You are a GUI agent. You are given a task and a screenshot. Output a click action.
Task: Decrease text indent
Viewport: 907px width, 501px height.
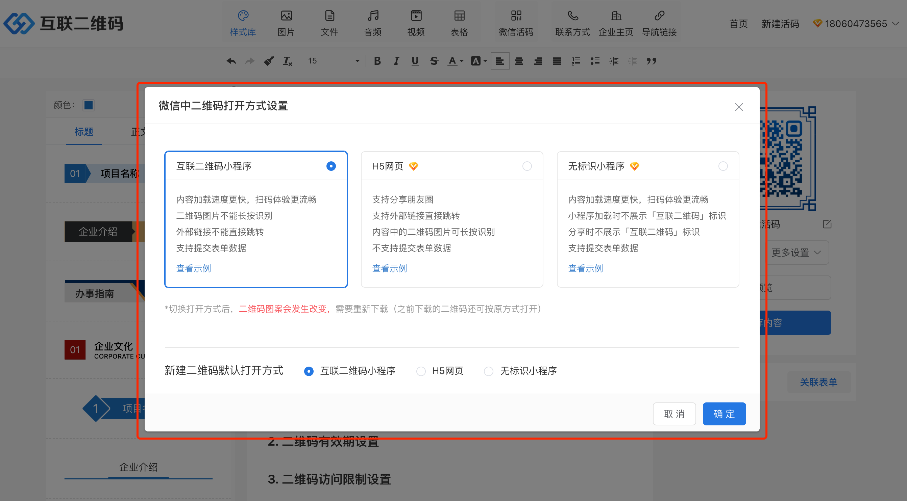pos(633,61)
